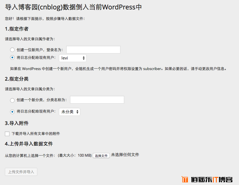Click the 从您的计算机上选择一个文件 label
Screen dimensions: 239x185
coord(30,156)
